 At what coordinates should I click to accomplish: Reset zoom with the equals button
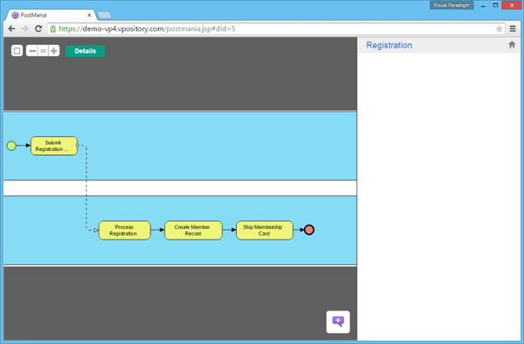pos(44,51)
